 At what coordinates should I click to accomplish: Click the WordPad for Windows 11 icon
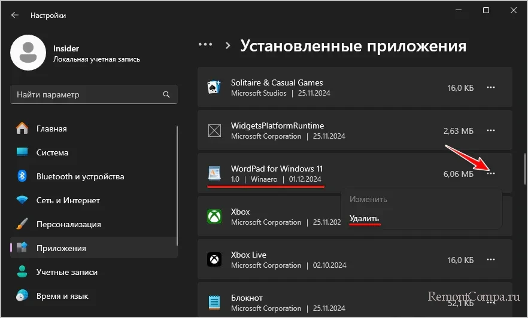click(214, 173)
